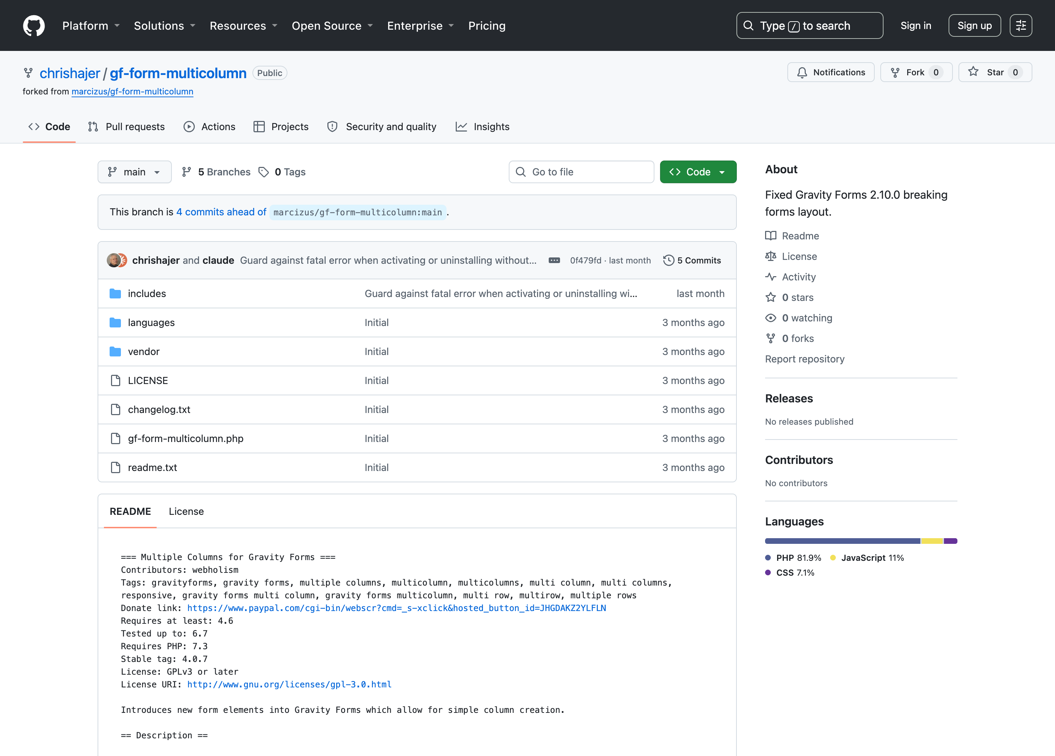Open the Security and quality tab
Screen dimensions: 1055x756
point(381,127)
